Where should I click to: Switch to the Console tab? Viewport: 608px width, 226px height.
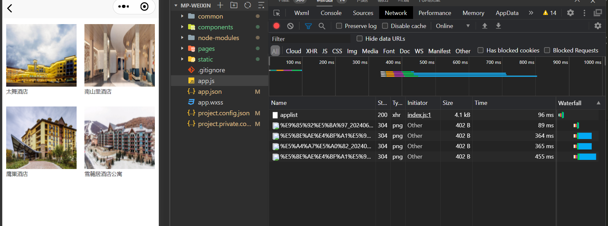coord(331,13)
